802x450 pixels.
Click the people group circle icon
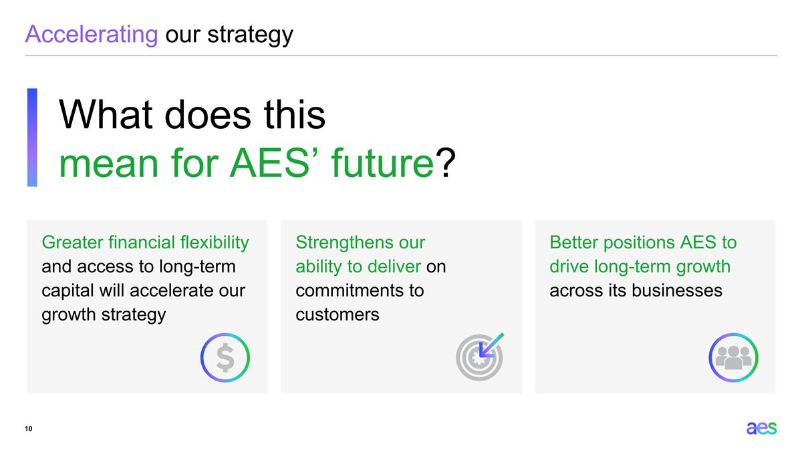tap(733, 358)
